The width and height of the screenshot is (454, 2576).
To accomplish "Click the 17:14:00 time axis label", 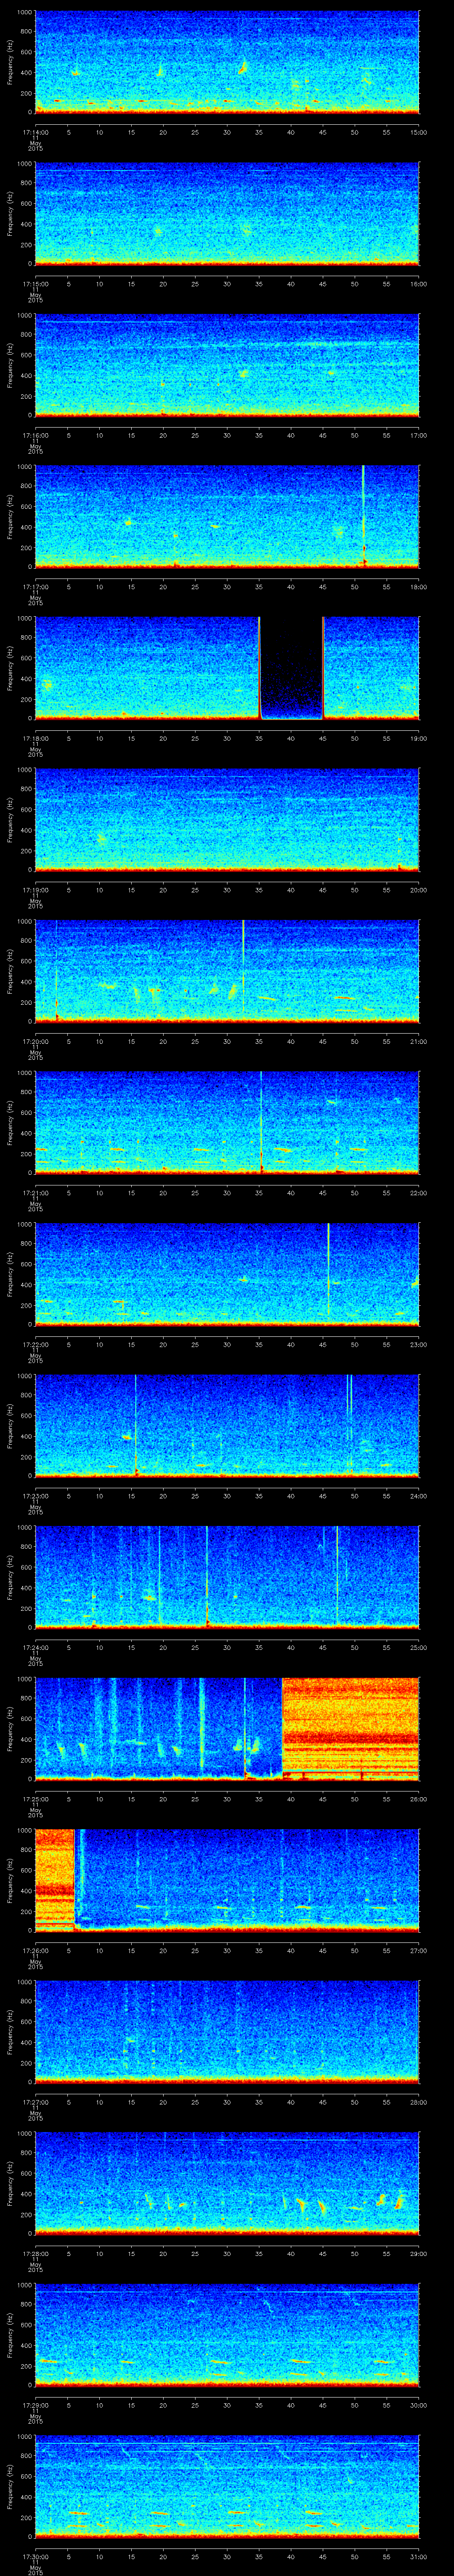I will [x=35, y=131].
